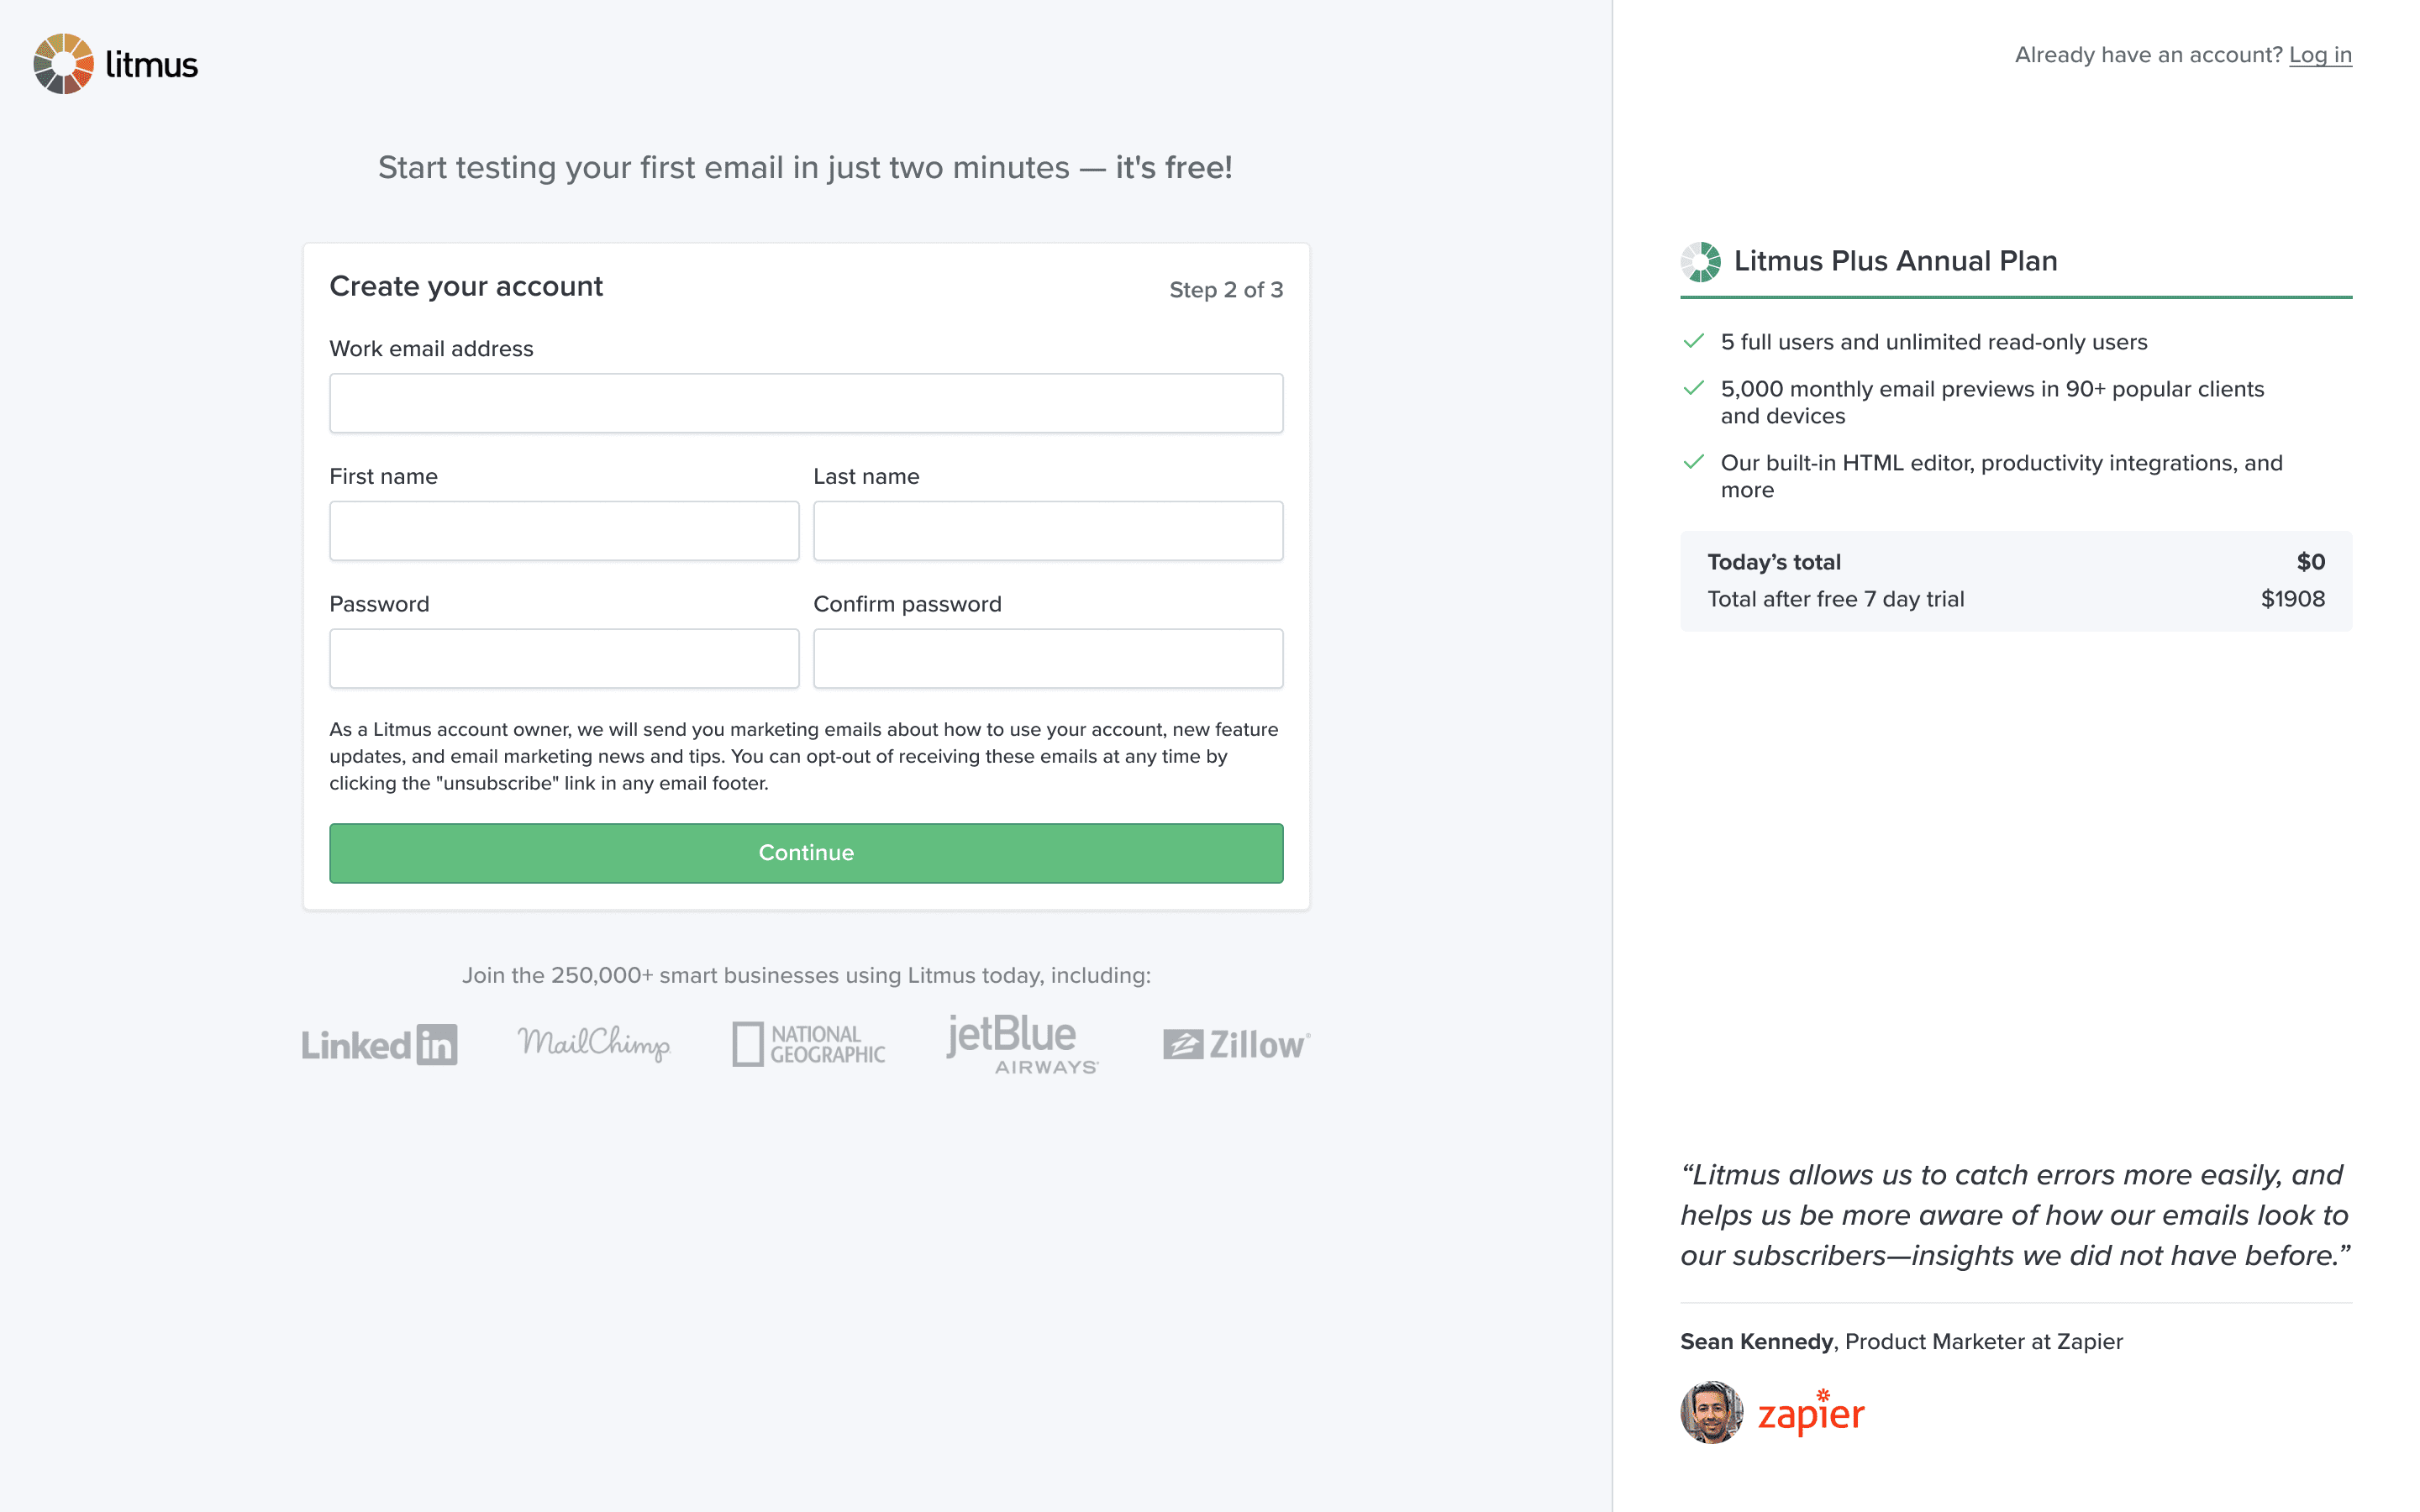Click the MailChimp logo
The image size is (2420, 1512).
click(x=594, y=1044)
